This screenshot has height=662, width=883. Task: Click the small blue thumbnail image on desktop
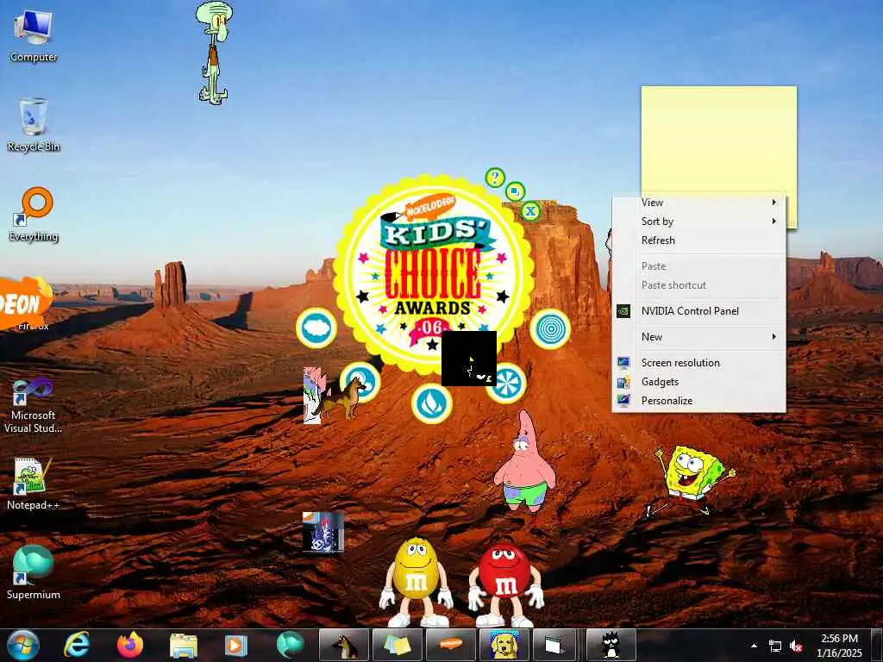click(323, 531)
